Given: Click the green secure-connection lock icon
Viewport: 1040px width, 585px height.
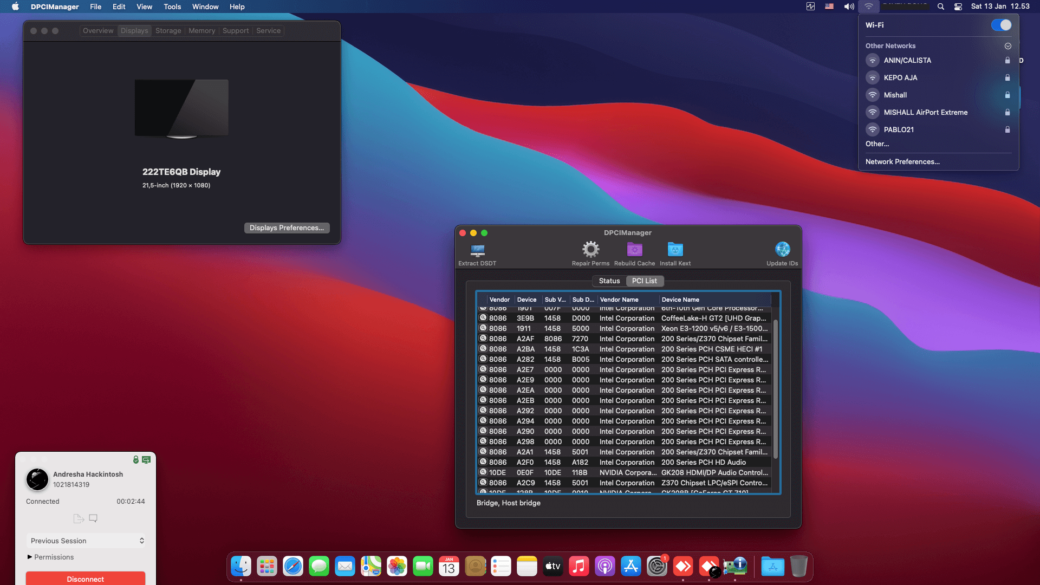Looking at the screenshot, I should (136, 459).
